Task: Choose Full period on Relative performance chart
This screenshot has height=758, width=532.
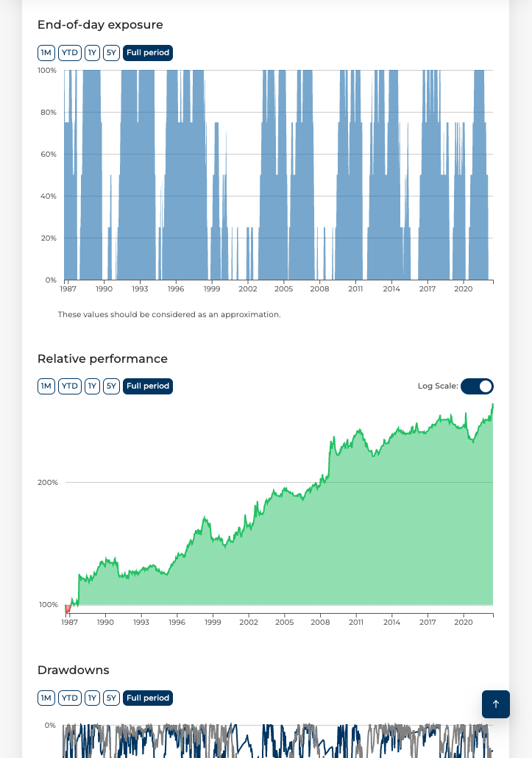Action: coord(148,386)
